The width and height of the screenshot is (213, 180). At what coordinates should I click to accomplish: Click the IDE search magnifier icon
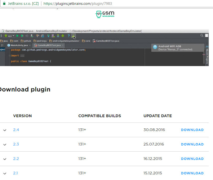202,36
